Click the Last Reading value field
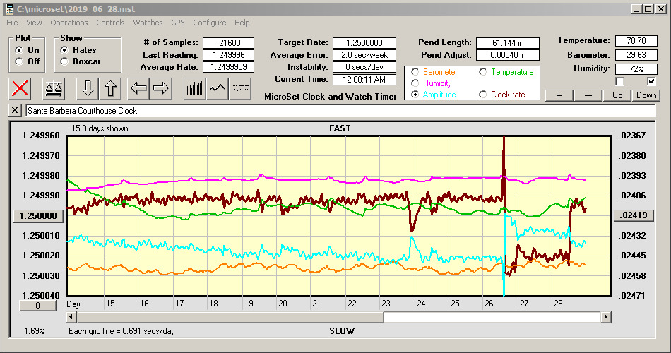The image size is (671, 353). (x=229, y=55)
